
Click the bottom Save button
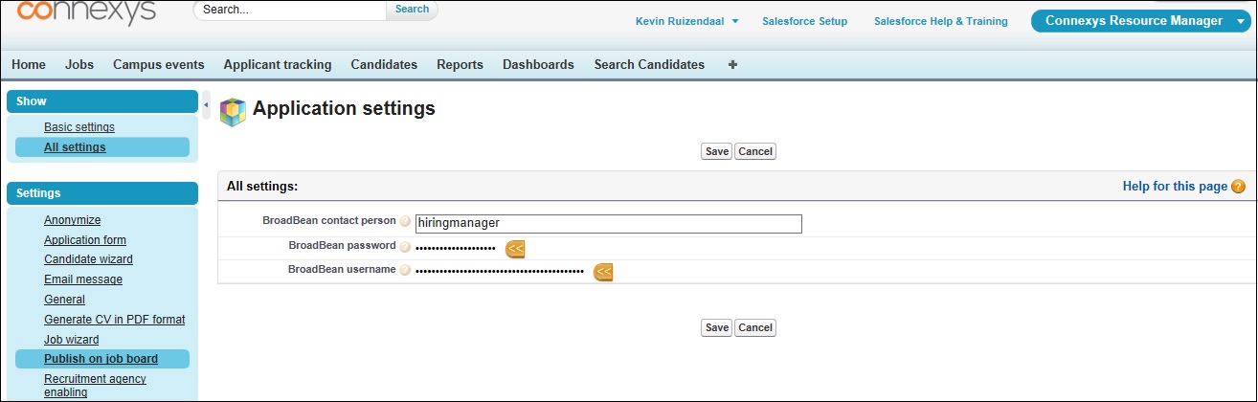pos(716,327)
